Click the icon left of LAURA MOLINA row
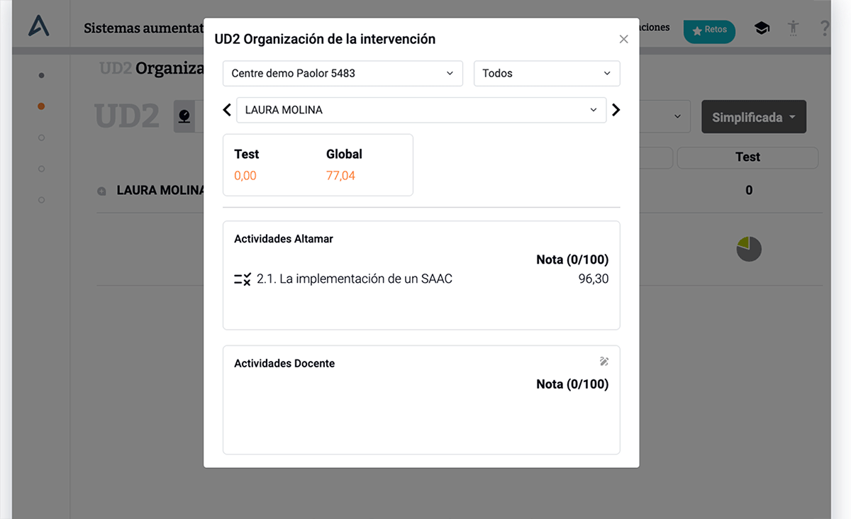Screen dimensions: 851x519 (101, 191)
